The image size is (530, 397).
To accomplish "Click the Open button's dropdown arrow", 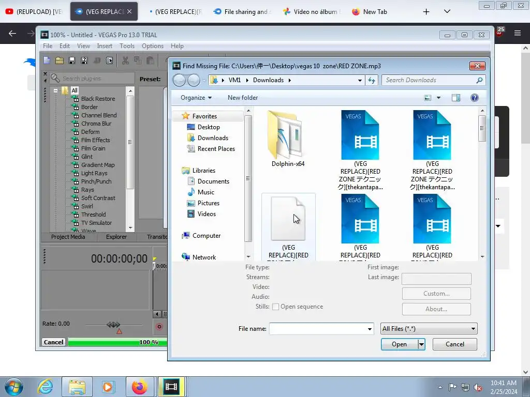I will point(421,344).
